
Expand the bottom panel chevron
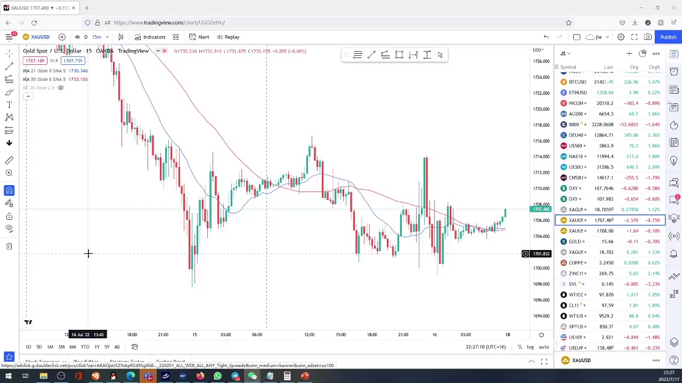(x=531, y=362)
